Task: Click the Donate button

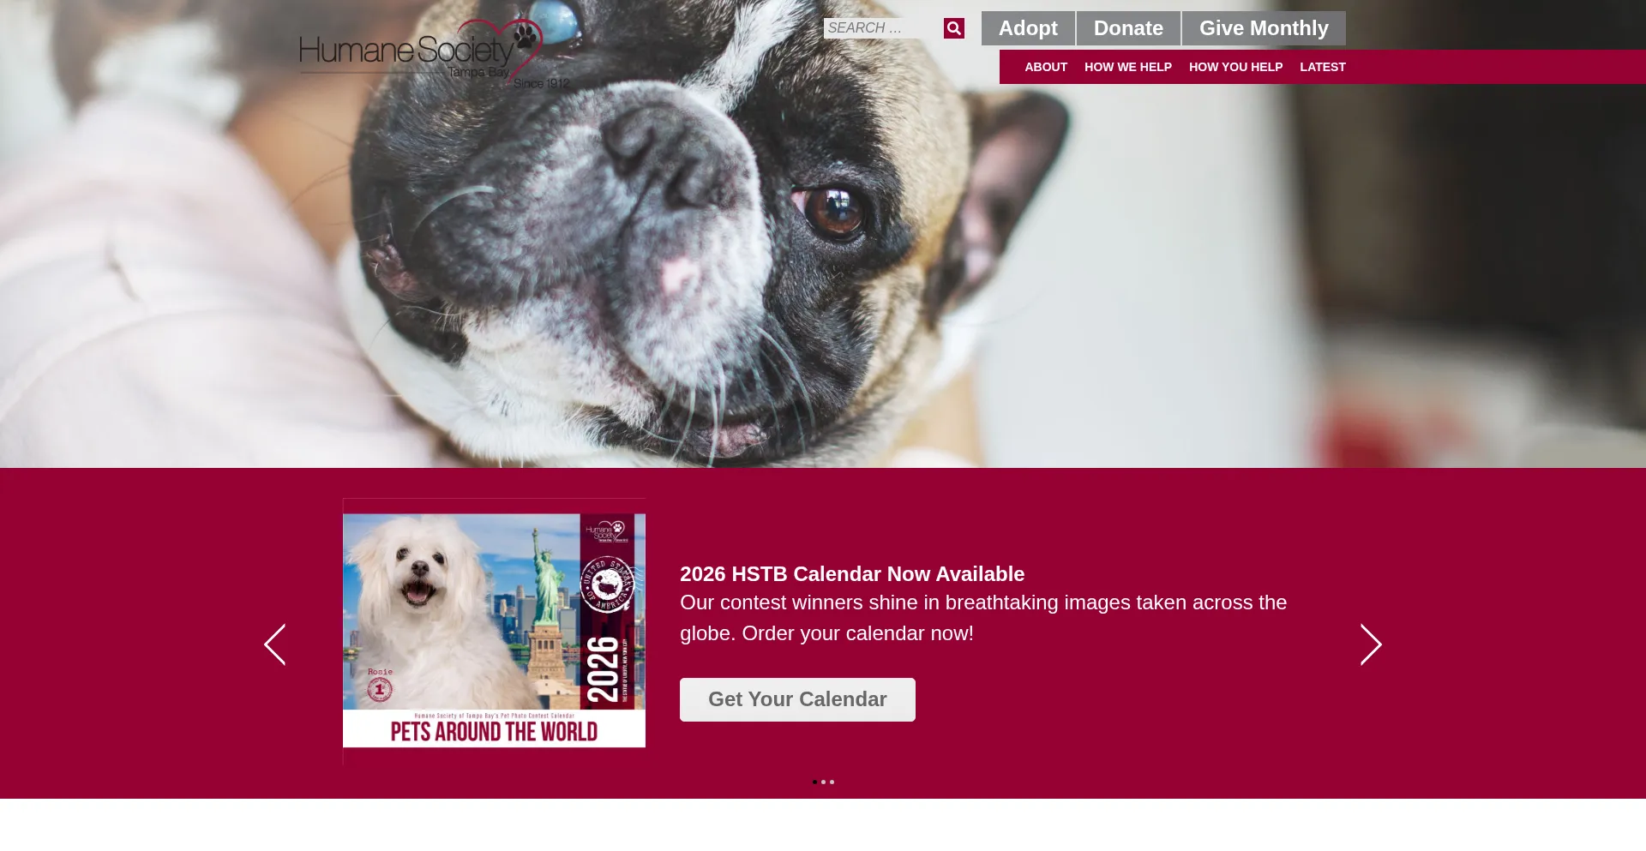Action: click(1128, 28)
